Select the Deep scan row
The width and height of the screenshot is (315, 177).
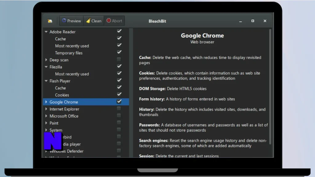point(86,60)
